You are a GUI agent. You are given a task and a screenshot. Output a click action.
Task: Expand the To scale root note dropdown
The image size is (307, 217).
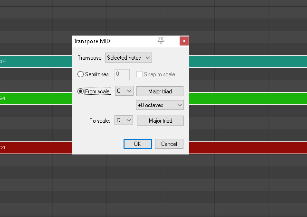124,120
